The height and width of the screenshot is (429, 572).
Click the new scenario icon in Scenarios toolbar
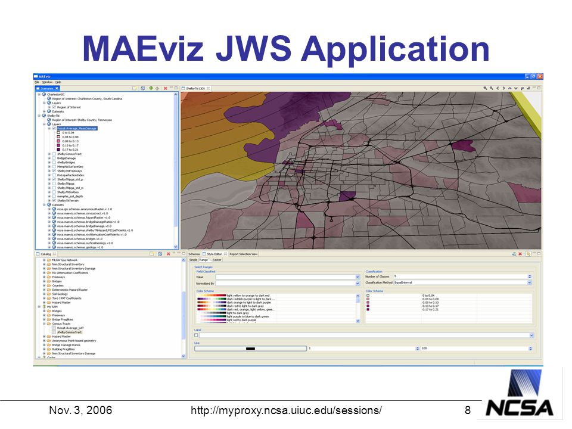click(134, 88)
